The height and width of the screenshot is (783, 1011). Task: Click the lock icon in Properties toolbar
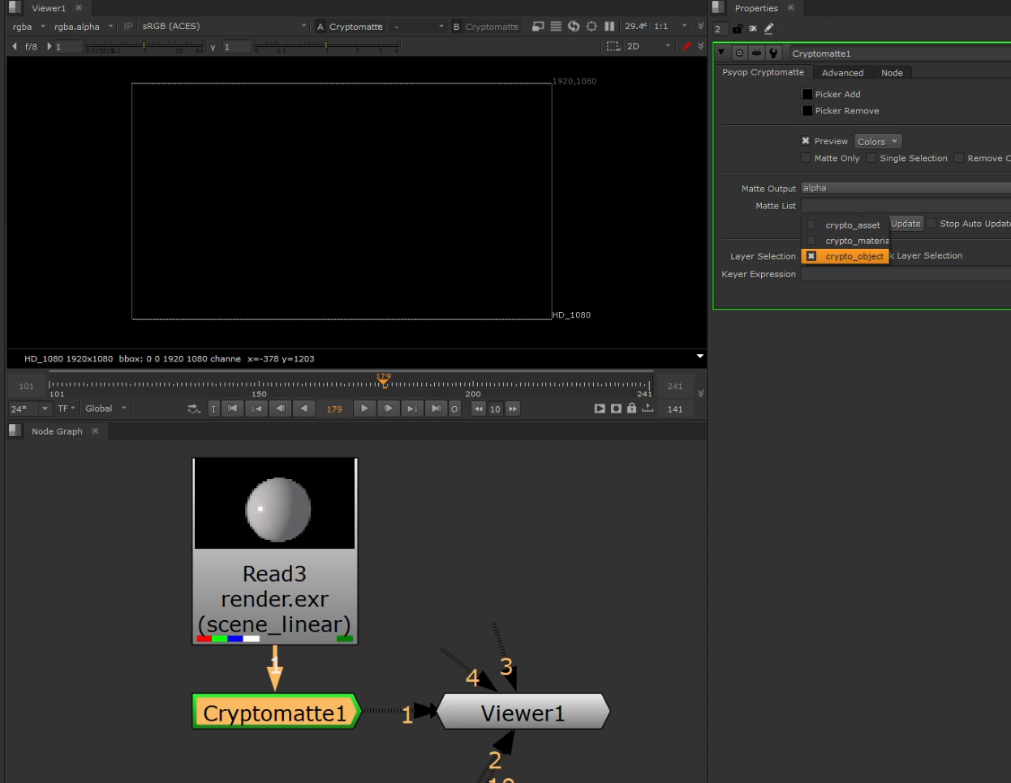pyautogui.click(x=738, y=28)
